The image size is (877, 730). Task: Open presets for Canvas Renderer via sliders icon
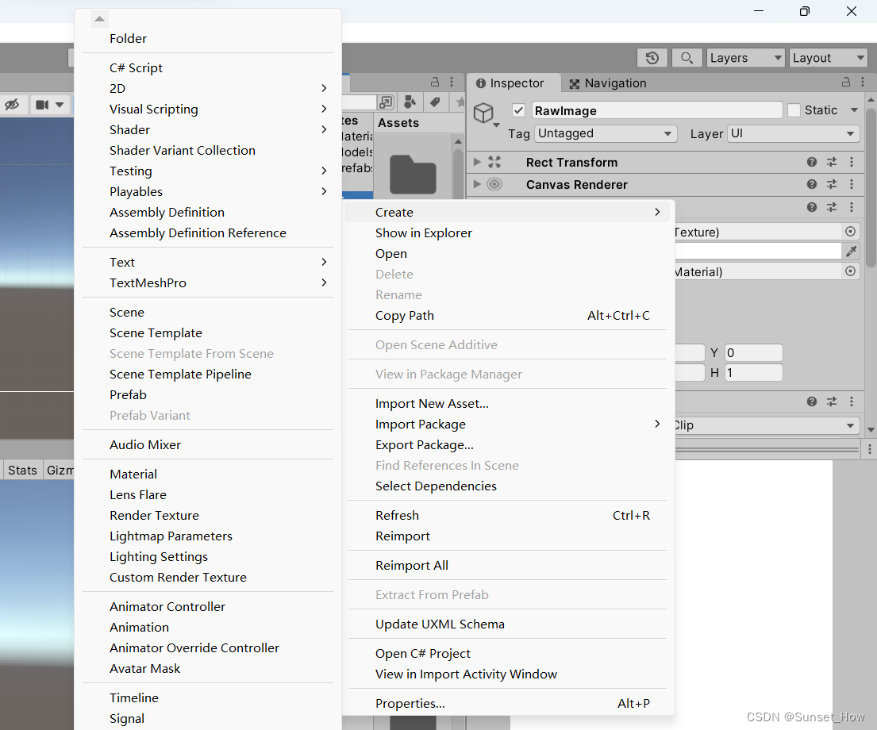point(831,184)
